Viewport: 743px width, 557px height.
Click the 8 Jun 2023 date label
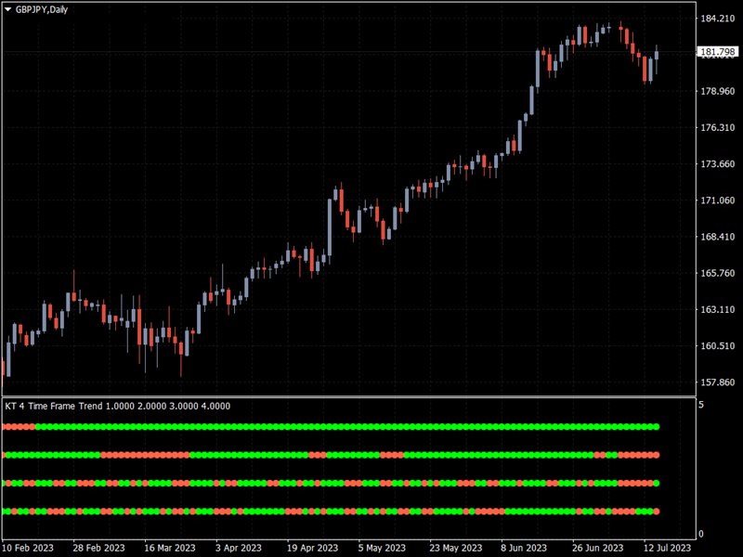point(524,548)
